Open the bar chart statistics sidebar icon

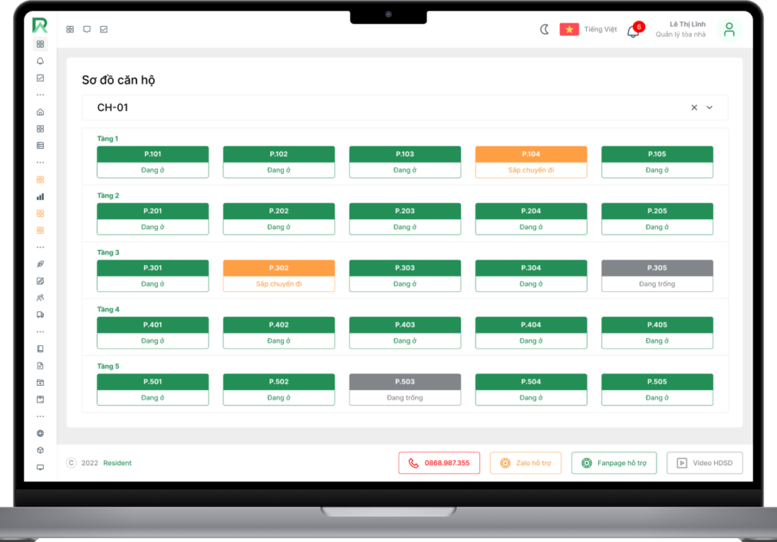point(40,197)
